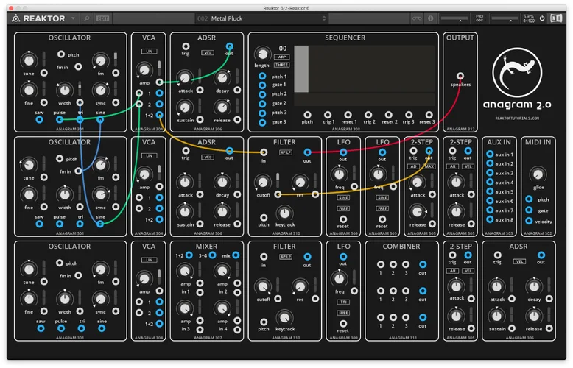Click the Sequencer pitch 1 output jack
This screenshot has height=368, width=573.
coord(262,77)
